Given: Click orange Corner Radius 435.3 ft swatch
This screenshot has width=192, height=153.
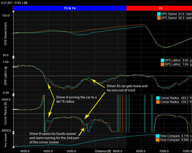Looking at the screenshot, I should [x=158, y=102].
